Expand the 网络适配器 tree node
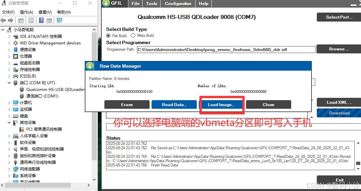The height and width of the screenshot is (191, 361). coord(9,169)
